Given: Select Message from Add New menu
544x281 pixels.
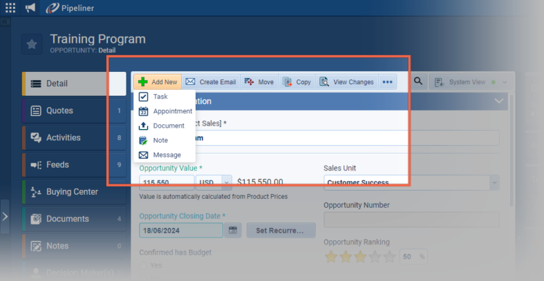Looking at the screenshot, I should point(165,155).
